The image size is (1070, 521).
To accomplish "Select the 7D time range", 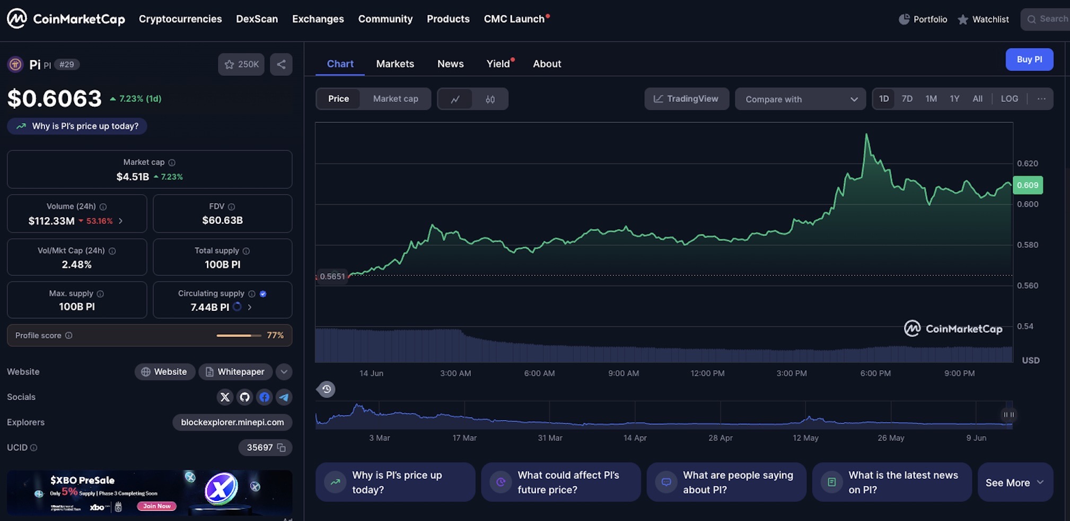I will point(907,99).
